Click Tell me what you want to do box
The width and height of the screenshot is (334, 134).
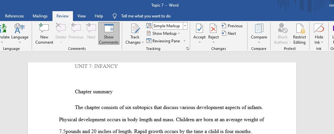[x=146, y=16]
